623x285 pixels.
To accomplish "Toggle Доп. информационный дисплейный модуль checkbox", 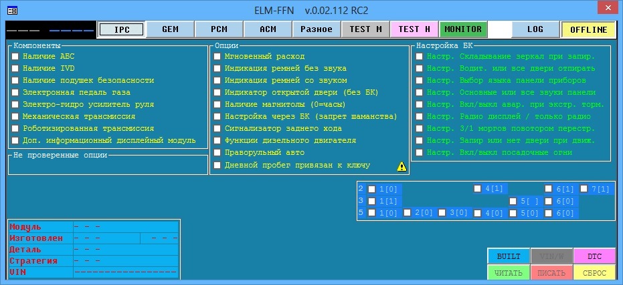I will (x=15, y=140).
